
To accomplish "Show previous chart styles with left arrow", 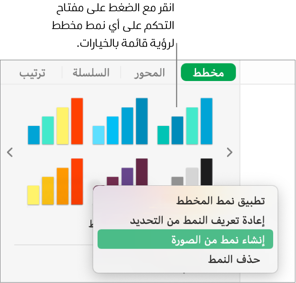I will [10, 153].
